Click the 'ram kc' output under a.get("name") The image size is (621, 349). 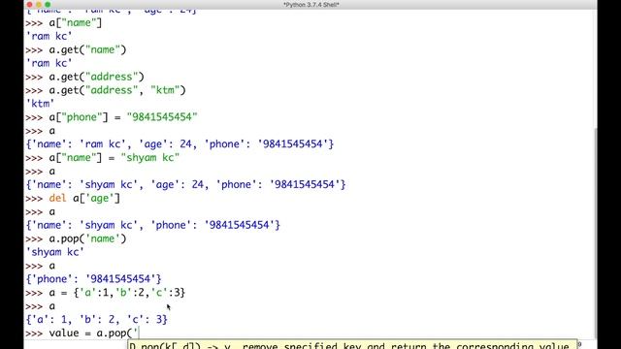pos(49,63)
